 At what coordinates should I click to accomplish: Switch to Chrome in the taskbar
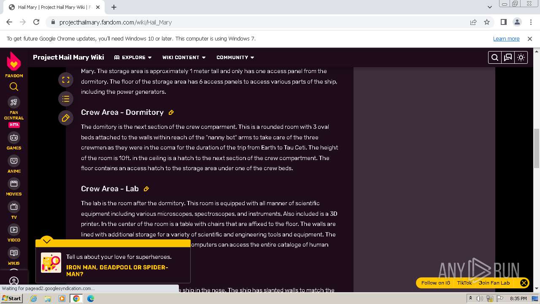click(x=76, y=299)
